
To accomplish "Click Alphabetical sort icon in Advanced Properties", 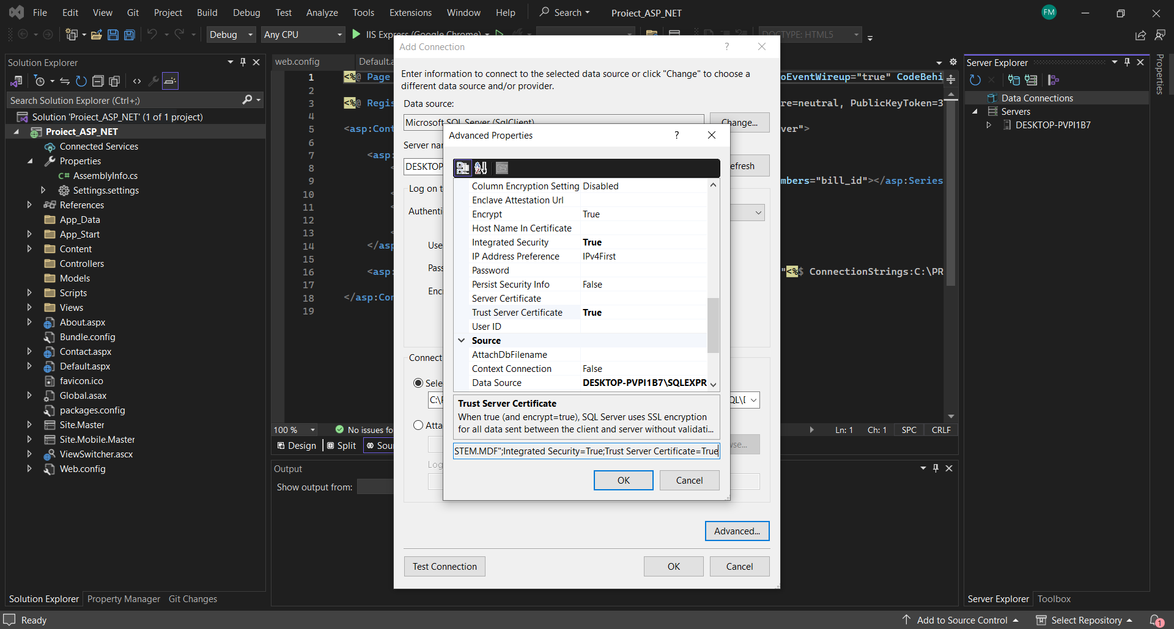I will [481, 168].
